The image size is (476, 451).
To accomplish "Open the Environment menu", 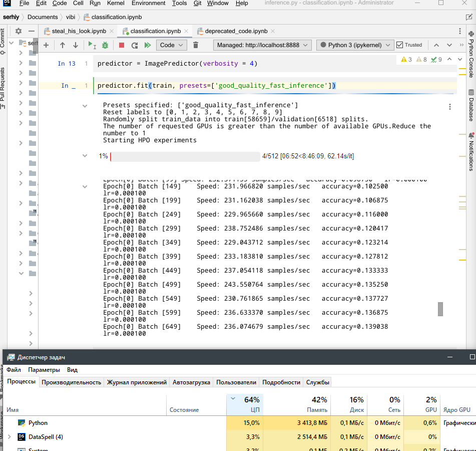I will coord(149,3).
